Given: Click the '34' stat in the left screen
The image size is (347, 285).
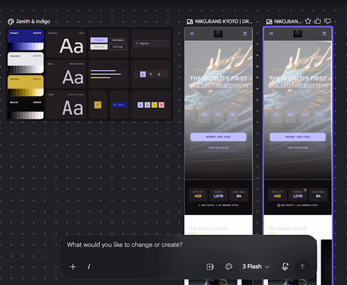Looking at the screenshot, I should 238,196.
